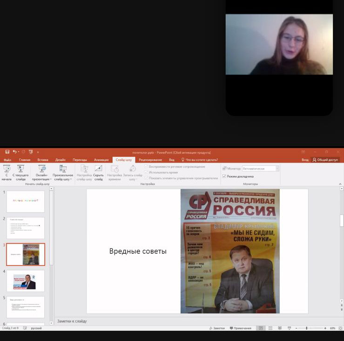Open 'Произвольное слайд-шоу' menu
344x341 pixels.
pos(63,173)
